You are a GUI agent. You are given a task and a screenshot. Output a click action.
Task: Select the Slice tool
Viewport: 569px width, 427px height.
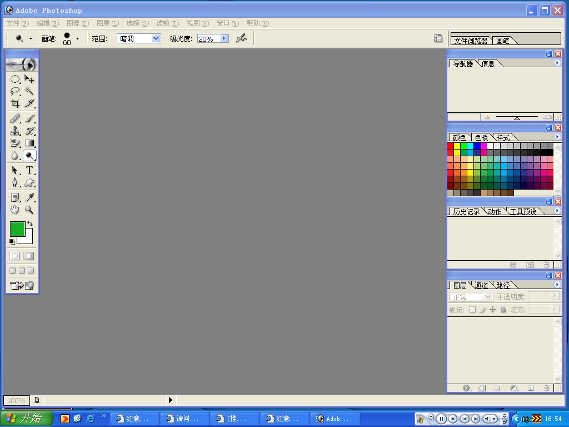pyautogui.click(x=29, y=103)
